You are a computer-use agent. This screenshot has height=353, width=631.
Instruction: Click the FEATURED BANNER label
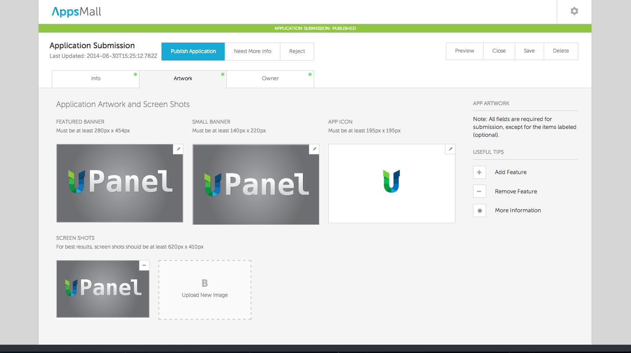point(80,122)
